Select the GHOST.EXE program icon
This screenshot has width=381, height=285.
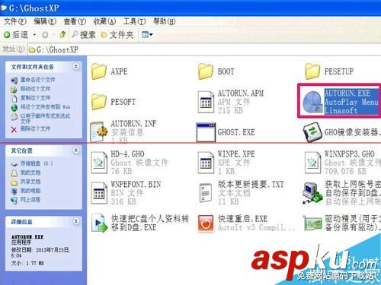pyautogui.click(x=206, y=132)
